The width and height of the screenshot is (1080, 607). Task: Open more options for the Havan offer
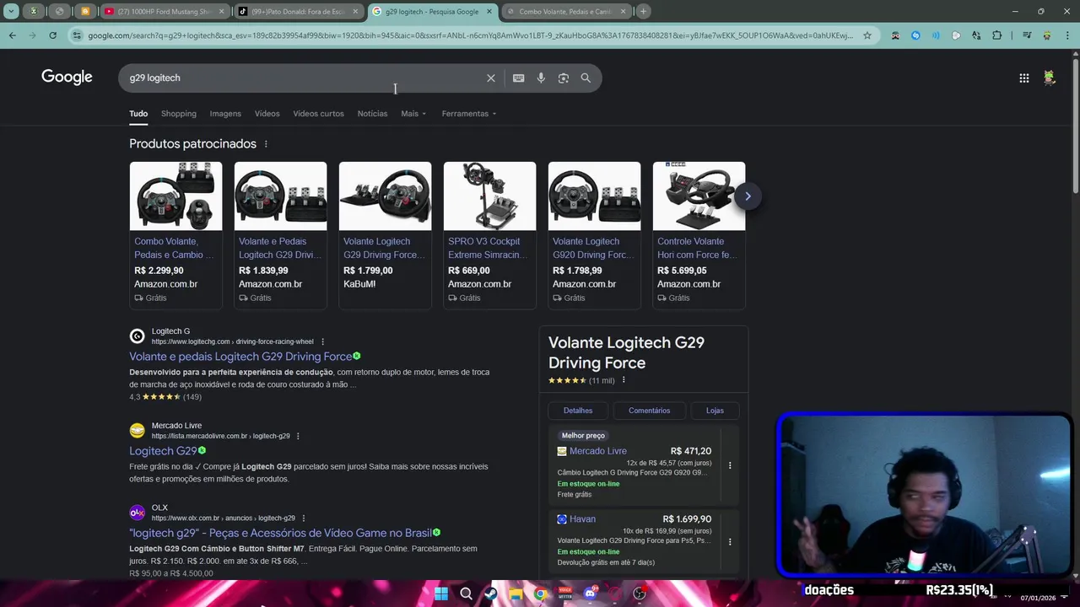click(730, 541)
